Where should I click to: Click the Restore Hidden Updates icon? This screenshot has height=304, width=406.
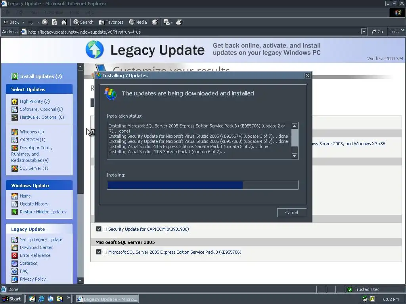click(15, 212)
